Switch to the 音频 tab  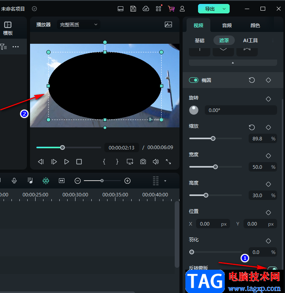(227, 25)
